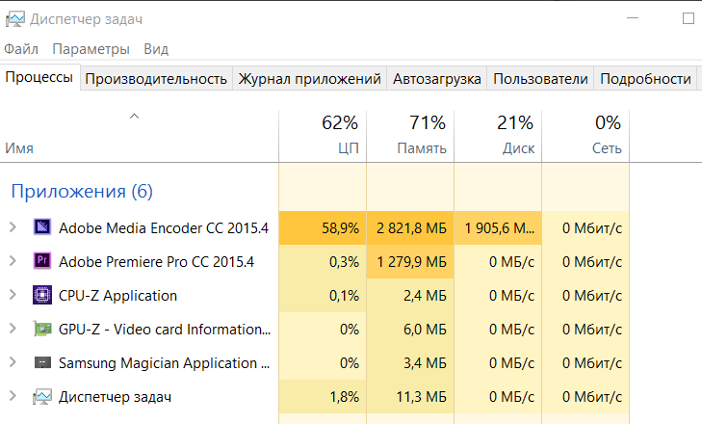Select the Adobe Premiere Pro CC 2015.4 name
Viewport: 702px width, 424px height.
coord(156,262)
